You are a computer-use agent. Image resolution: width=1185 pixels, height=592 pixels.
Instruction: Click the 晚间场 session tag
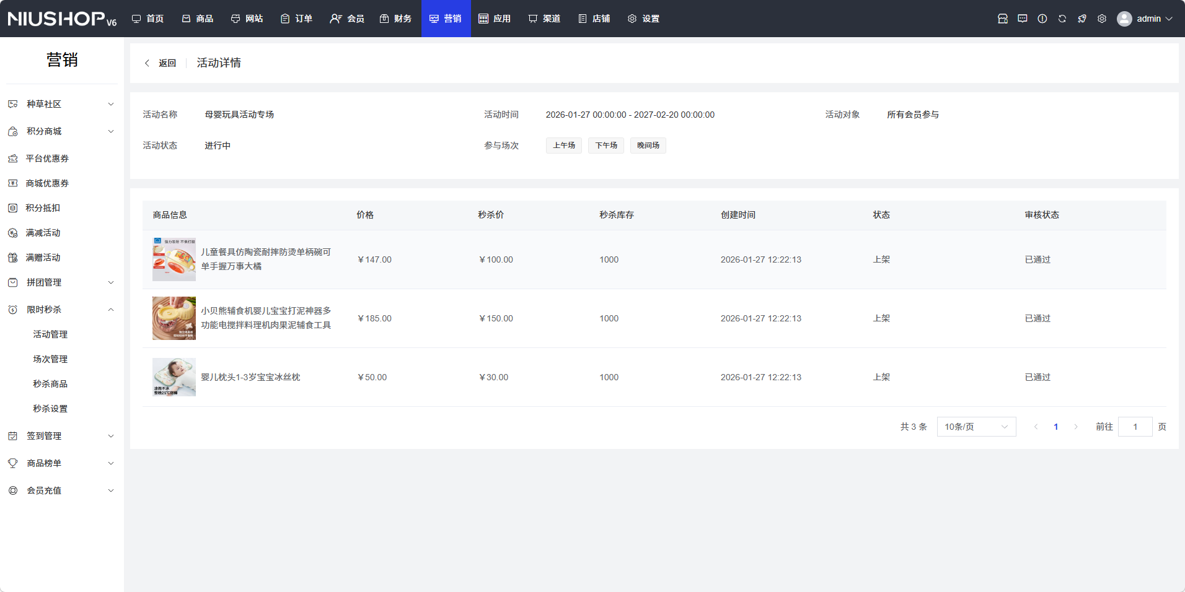[x=648, y=146]
